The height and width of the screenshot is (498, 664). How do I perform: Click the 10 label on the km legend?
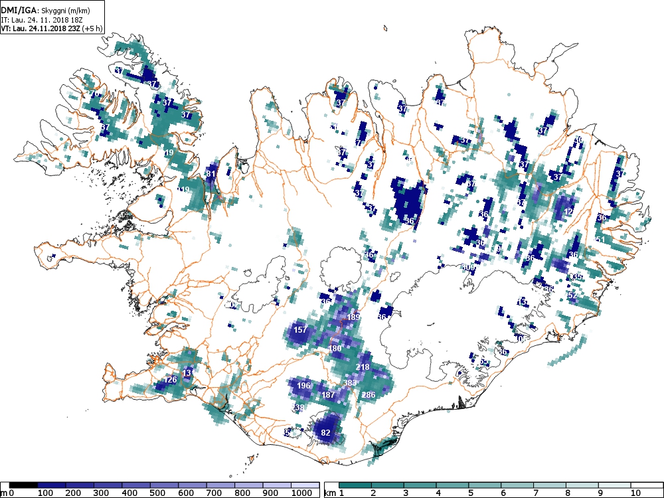(x=635, y=493)
